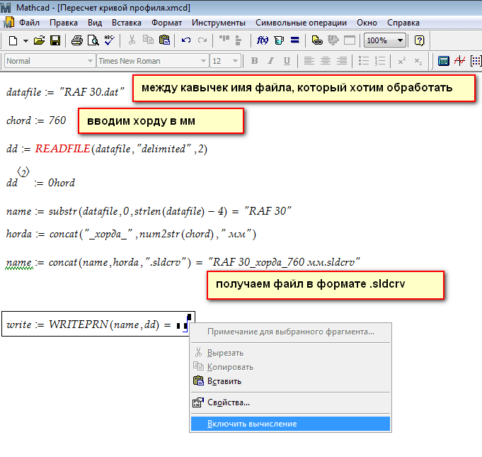Click the Open file folder icon
This screenshot has width=482, height=457.
pos(40,40)
